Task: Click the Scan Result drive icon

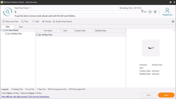Action: tap(7, 30)
